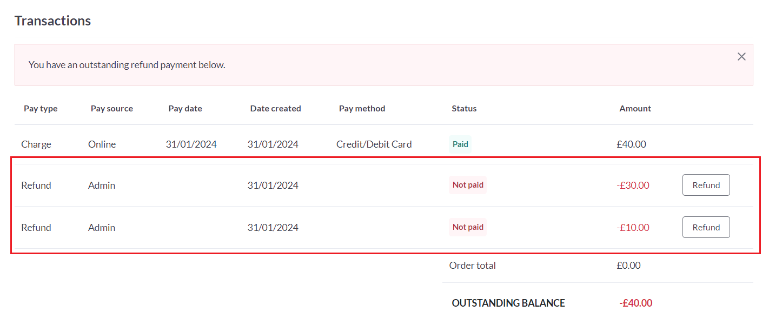This screenshot has height=318, width=769.
Task: Click the Credit/Debit Card pay method text
Action: pos(374,144)
